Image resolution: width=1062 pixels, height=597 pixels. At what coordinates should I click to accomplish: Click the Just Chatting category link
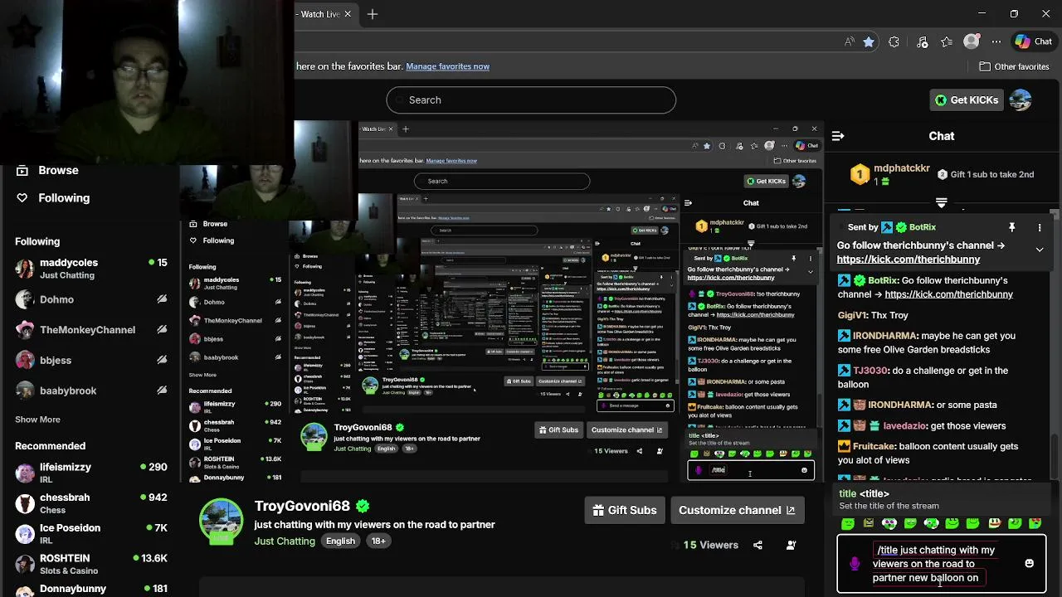click(x=285, y=541)
